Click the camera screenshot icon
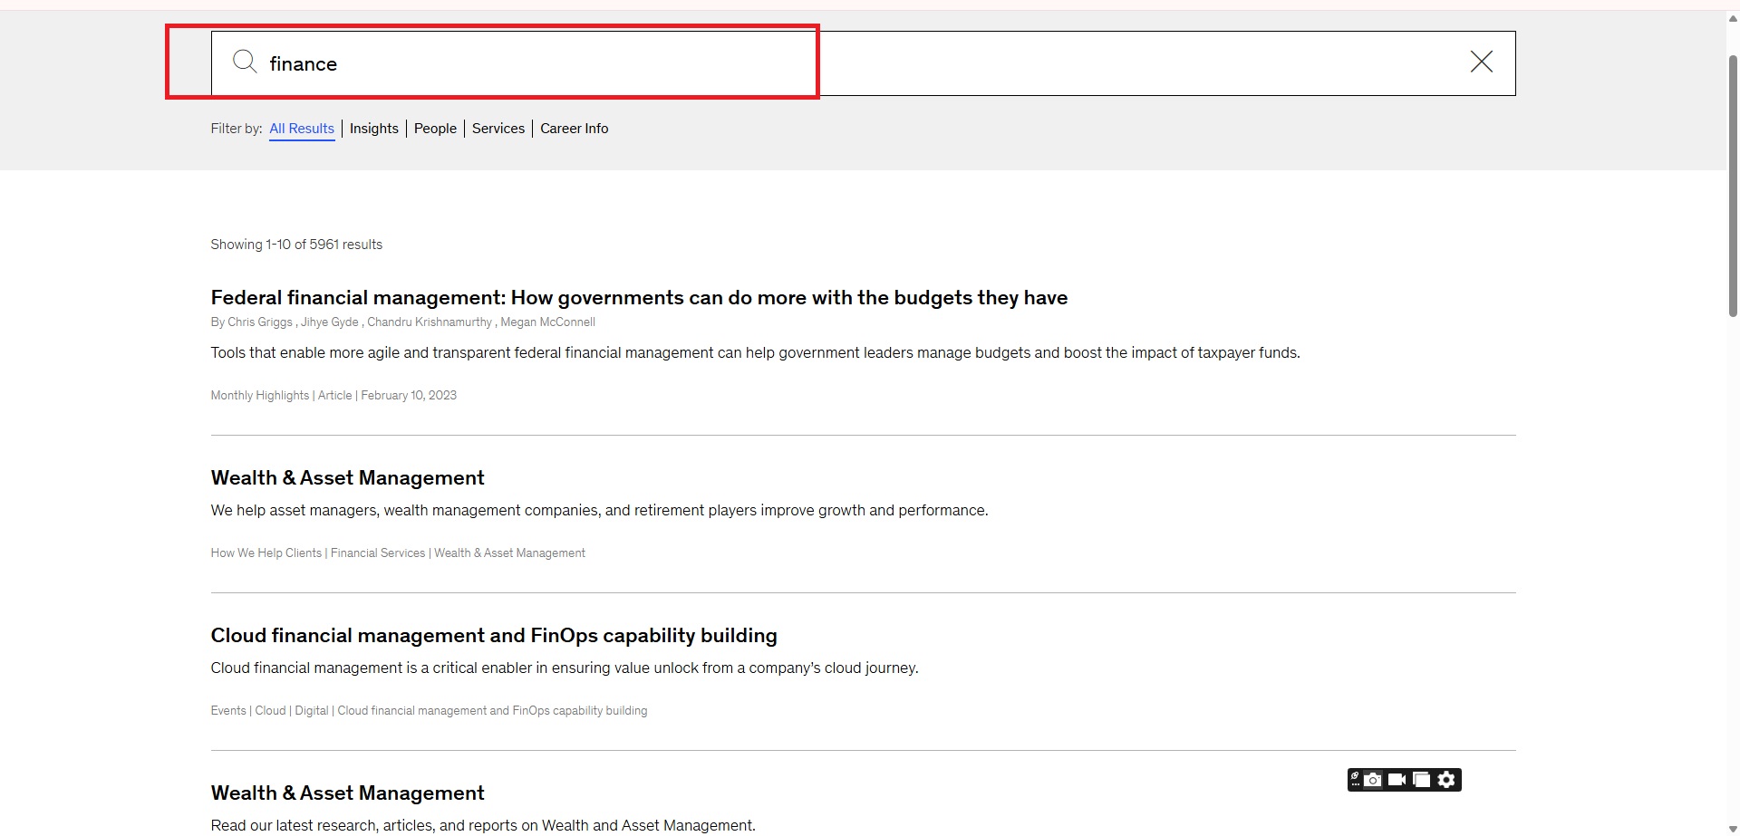The image size is (1740, 836). point(1373,780)
